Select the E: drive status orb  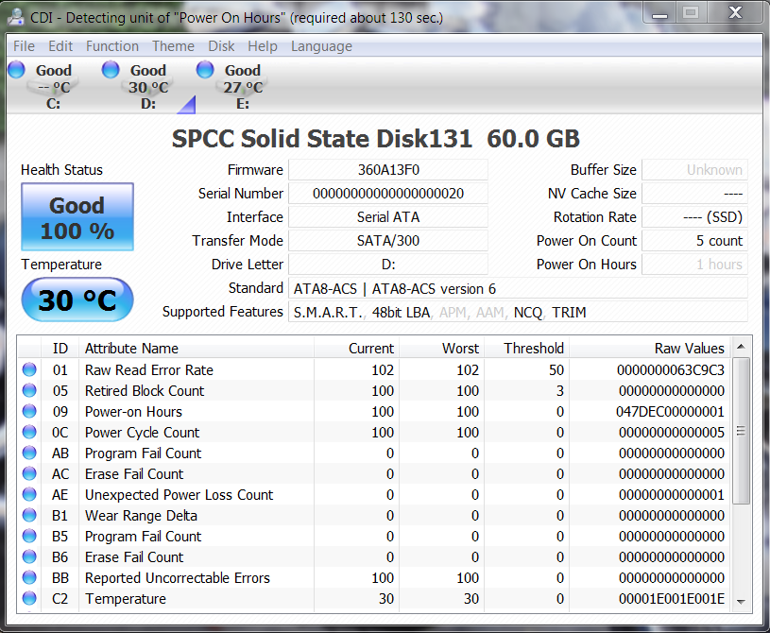205,69
